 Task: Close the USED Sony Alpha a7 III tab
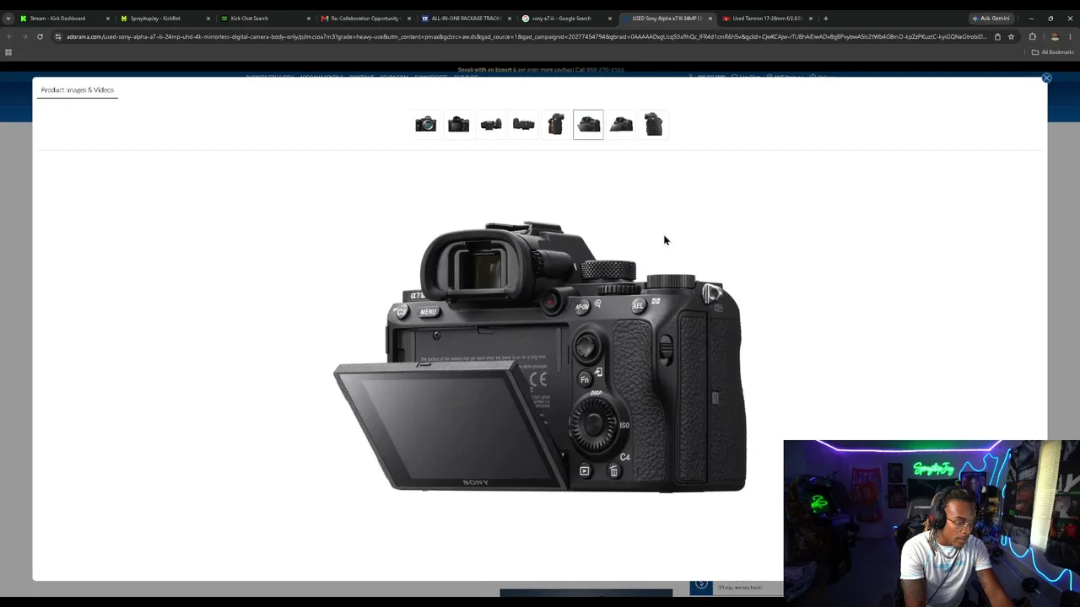pyautogui.click(x=710, y=19)
